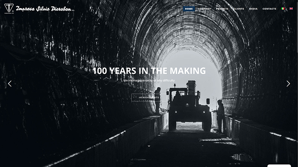Viewport: 298px width, 167px height.
Task: Click the worker silhouette left of the tractor
Action: point(158,100)
